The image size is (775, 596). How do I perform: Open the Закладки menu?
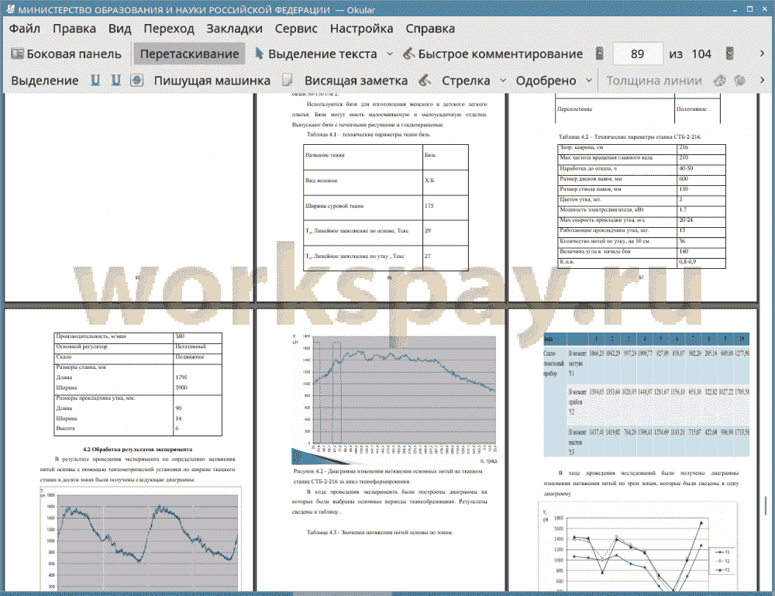(234, 29)
